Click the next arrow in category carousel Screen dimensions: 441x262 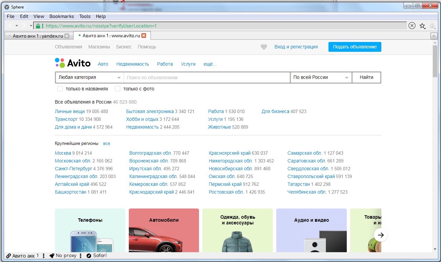tap(381, 235)
